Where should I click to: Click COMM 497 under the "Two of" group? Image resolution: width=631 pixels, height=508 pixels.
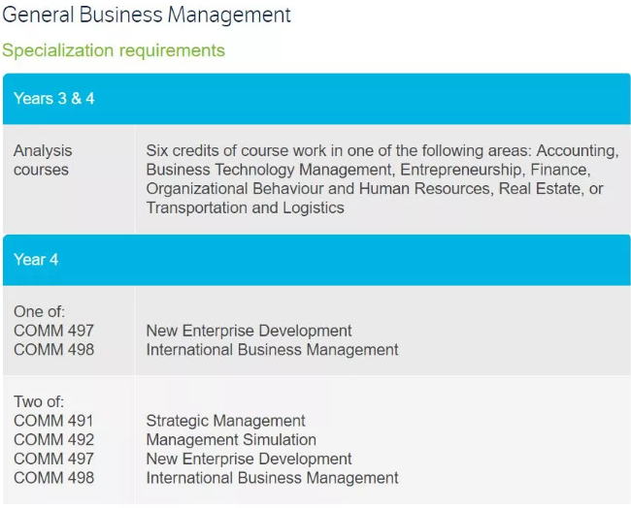click(x=53, y=459)
